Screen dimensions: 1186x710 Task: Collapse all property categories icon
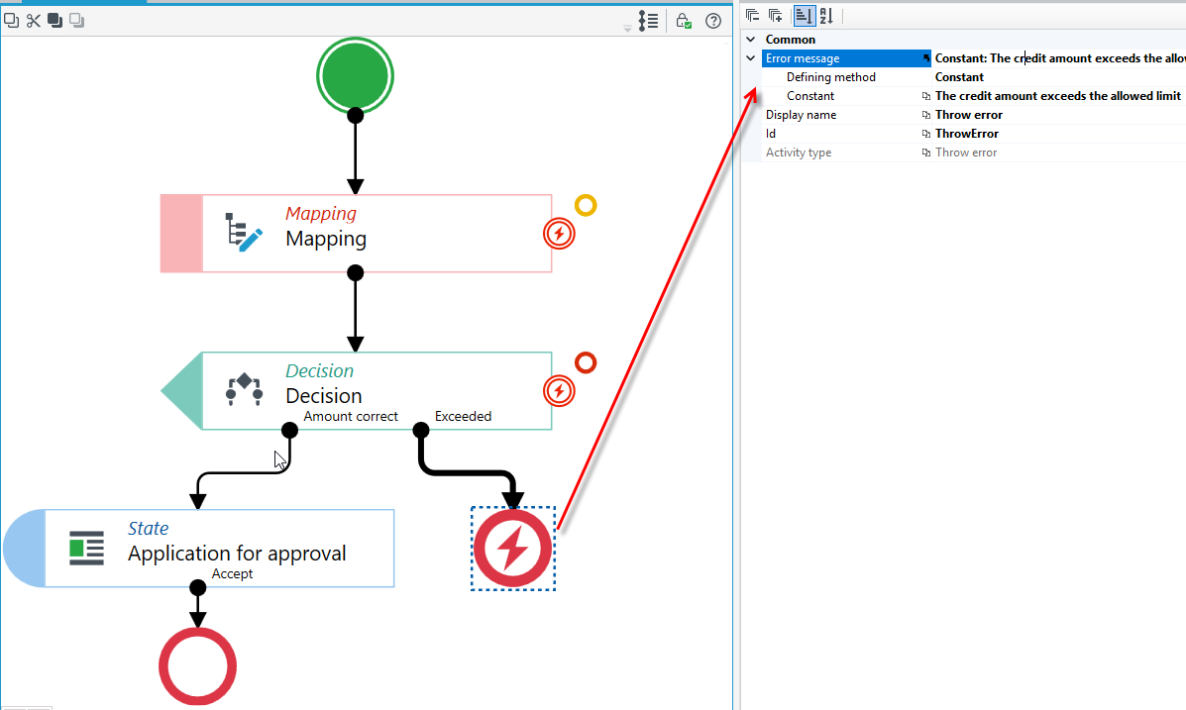click(x=753, y=15)
